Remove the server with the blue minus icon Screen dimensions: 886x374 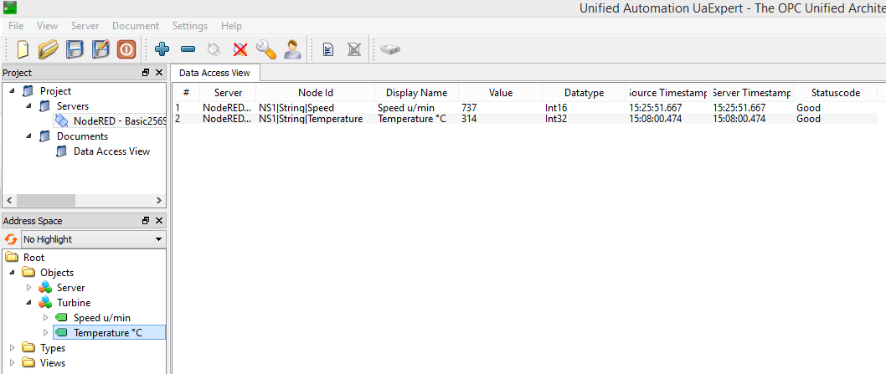click(x=188, y=49)
